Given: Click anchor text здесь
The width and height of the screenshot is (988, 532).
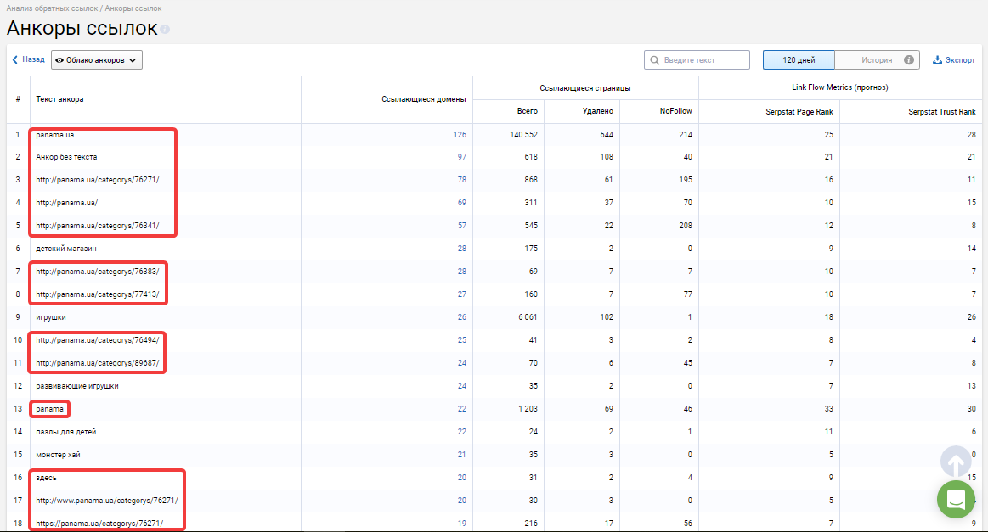Looking at the screenshot, I should click(x=46, y=477).
